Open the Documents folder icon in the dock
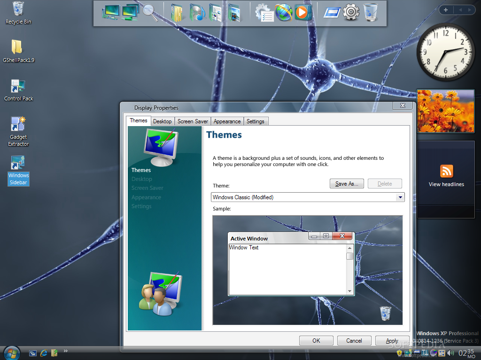 pyautogui.click(x=177, y=13)
